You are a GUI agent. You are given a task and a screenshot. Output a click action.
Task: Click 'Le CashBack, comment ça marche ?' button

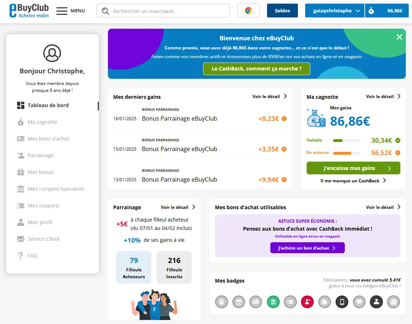(257, 69)
